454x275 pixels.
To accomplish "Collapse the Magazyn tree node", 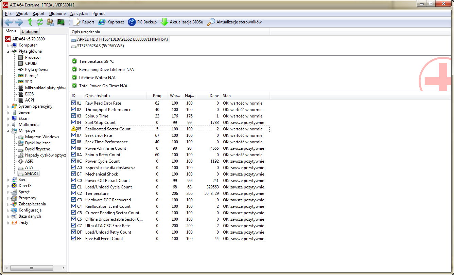I will tap(8, 131).
